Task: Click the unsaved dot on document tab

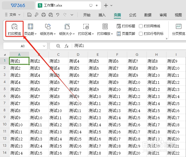Action: click(x=97, y=5)
